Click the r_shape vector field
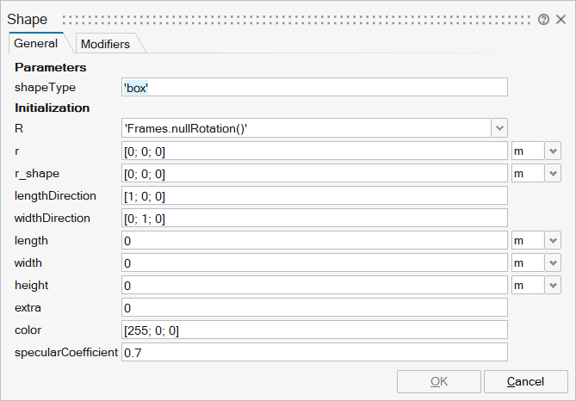 [314, 173]
